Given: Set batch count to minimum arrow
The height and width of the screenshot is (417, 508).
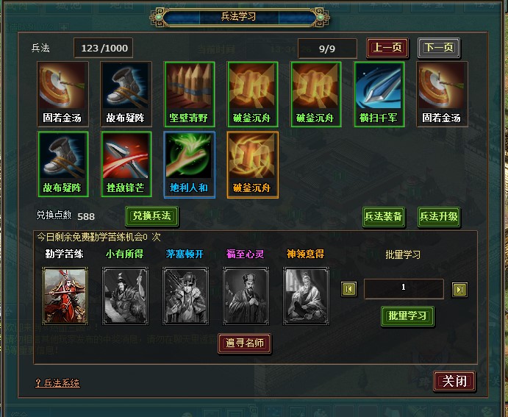Looking at the screenshot, I should click(x=348, y=289).
